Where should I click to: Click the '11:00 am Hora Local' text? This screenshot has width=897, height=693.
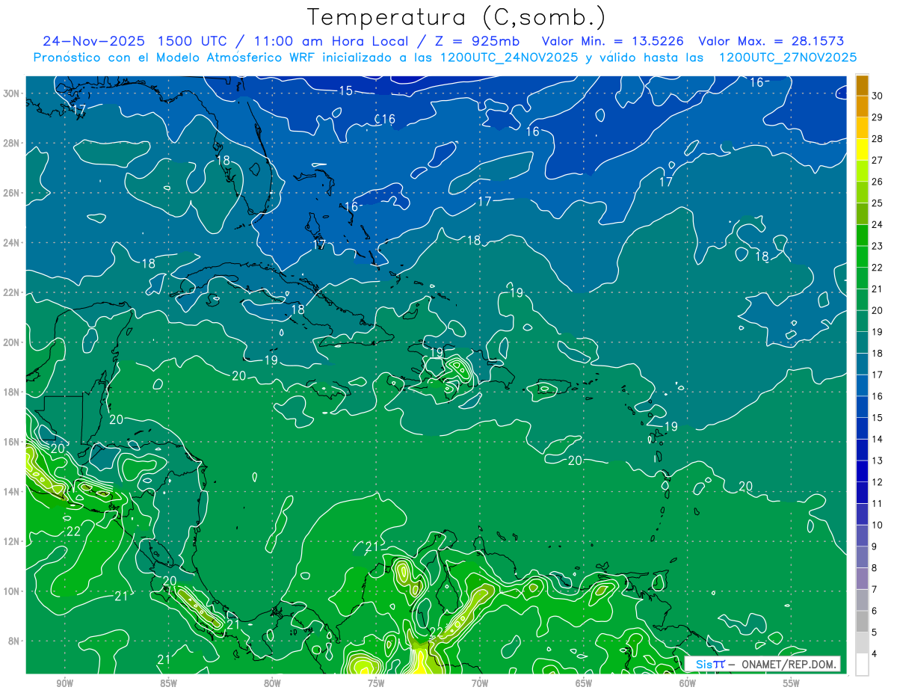(332, 41)
